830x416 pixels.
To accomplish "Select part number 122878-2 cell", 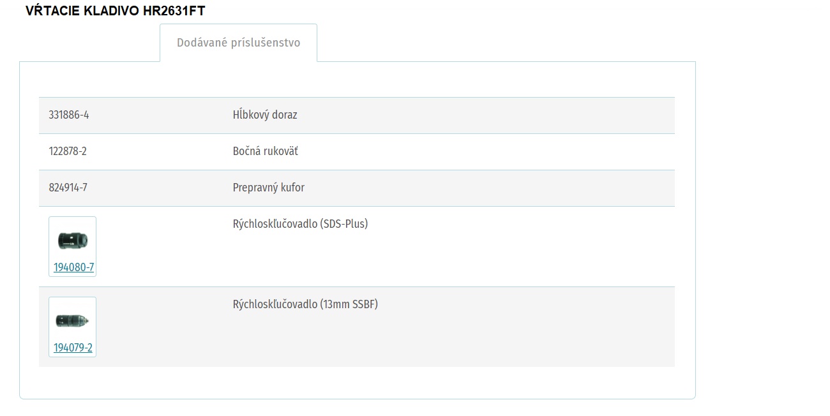I will pyautogui.click(x=68, y=151).
